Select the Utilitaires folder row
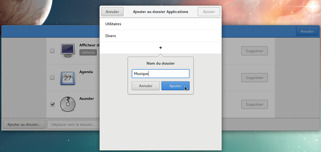 160,24
